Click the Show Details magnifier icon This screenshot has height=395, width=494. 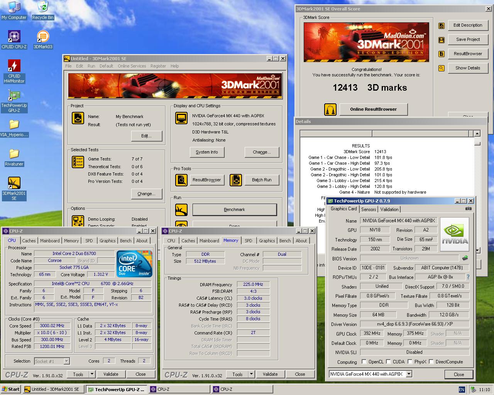(x=442, y=69)
